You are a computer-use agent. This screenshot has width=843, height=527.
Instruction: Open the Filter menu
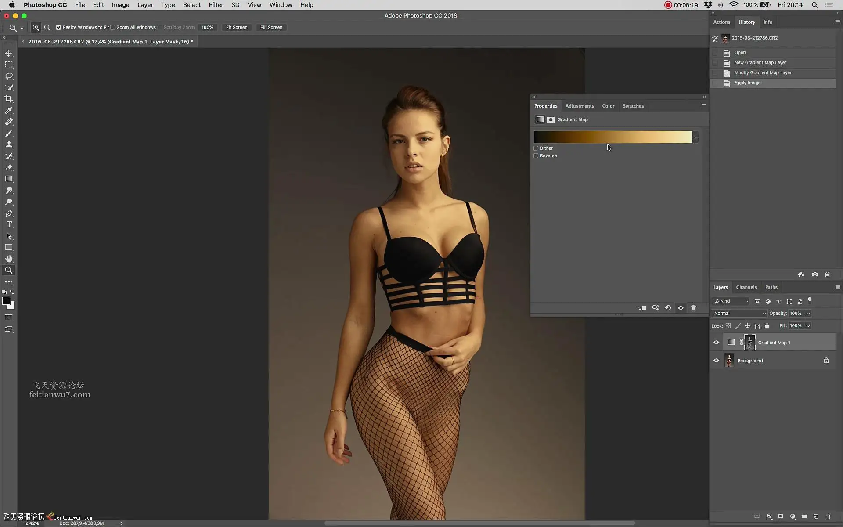pyautogui.click(x=216, y=5)
